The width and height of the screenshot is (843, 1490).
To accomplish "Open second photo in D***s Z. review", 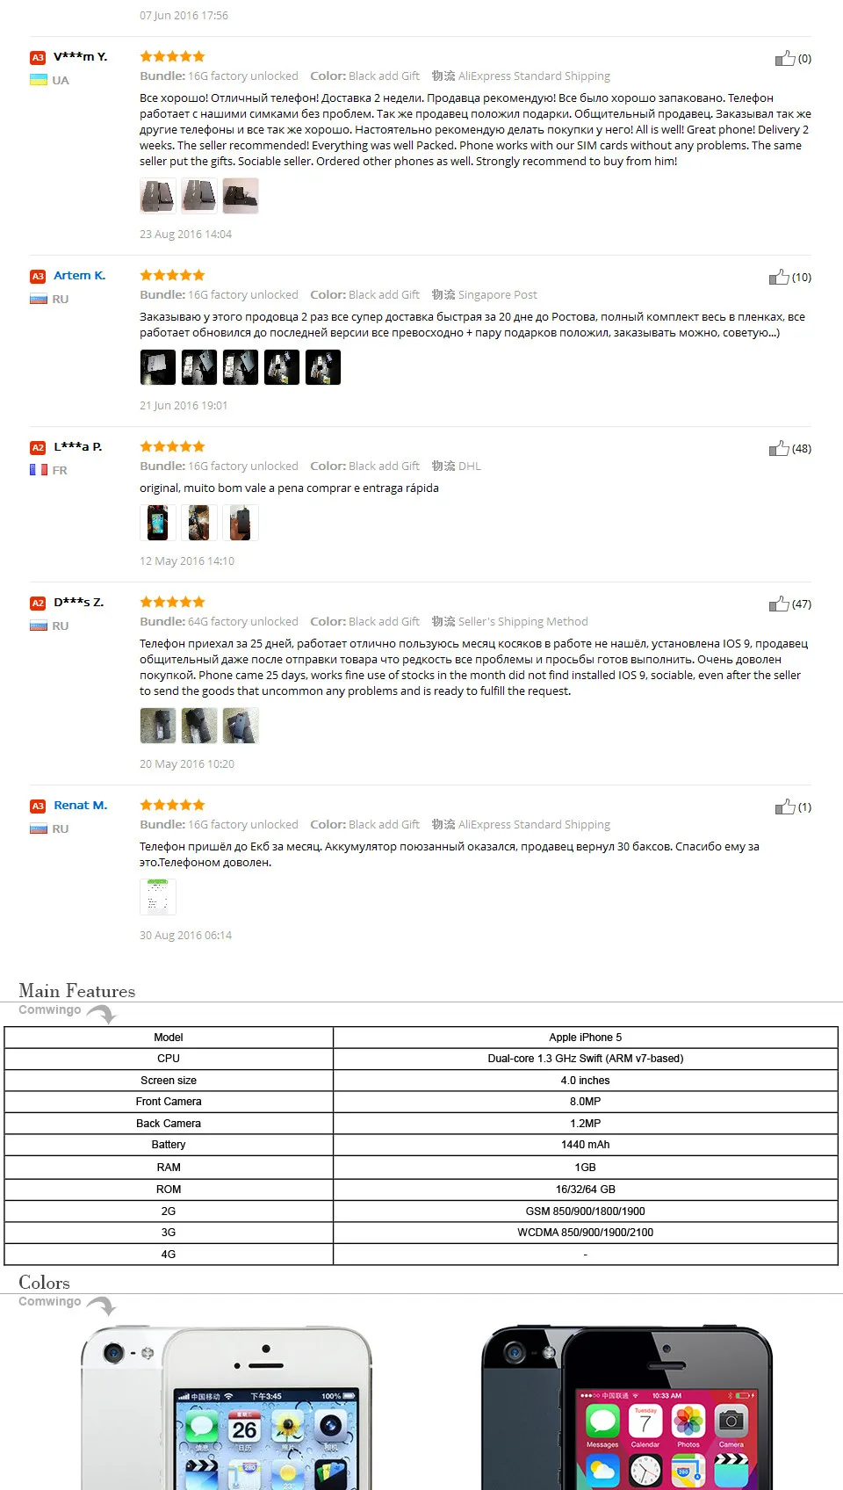I will tap(199, 726).
